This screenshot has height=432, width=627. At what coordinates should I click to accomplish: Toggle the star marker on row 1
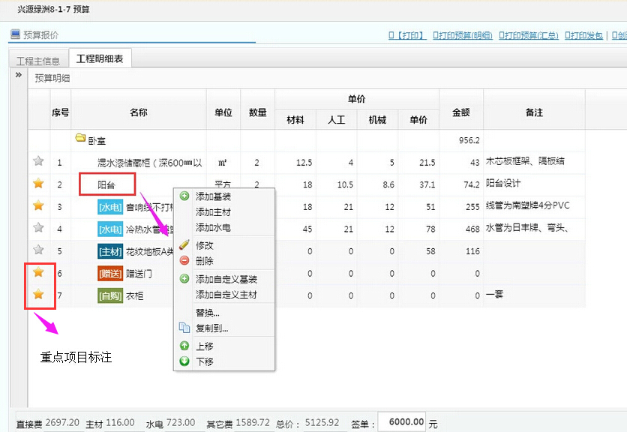tap(38, 161)
